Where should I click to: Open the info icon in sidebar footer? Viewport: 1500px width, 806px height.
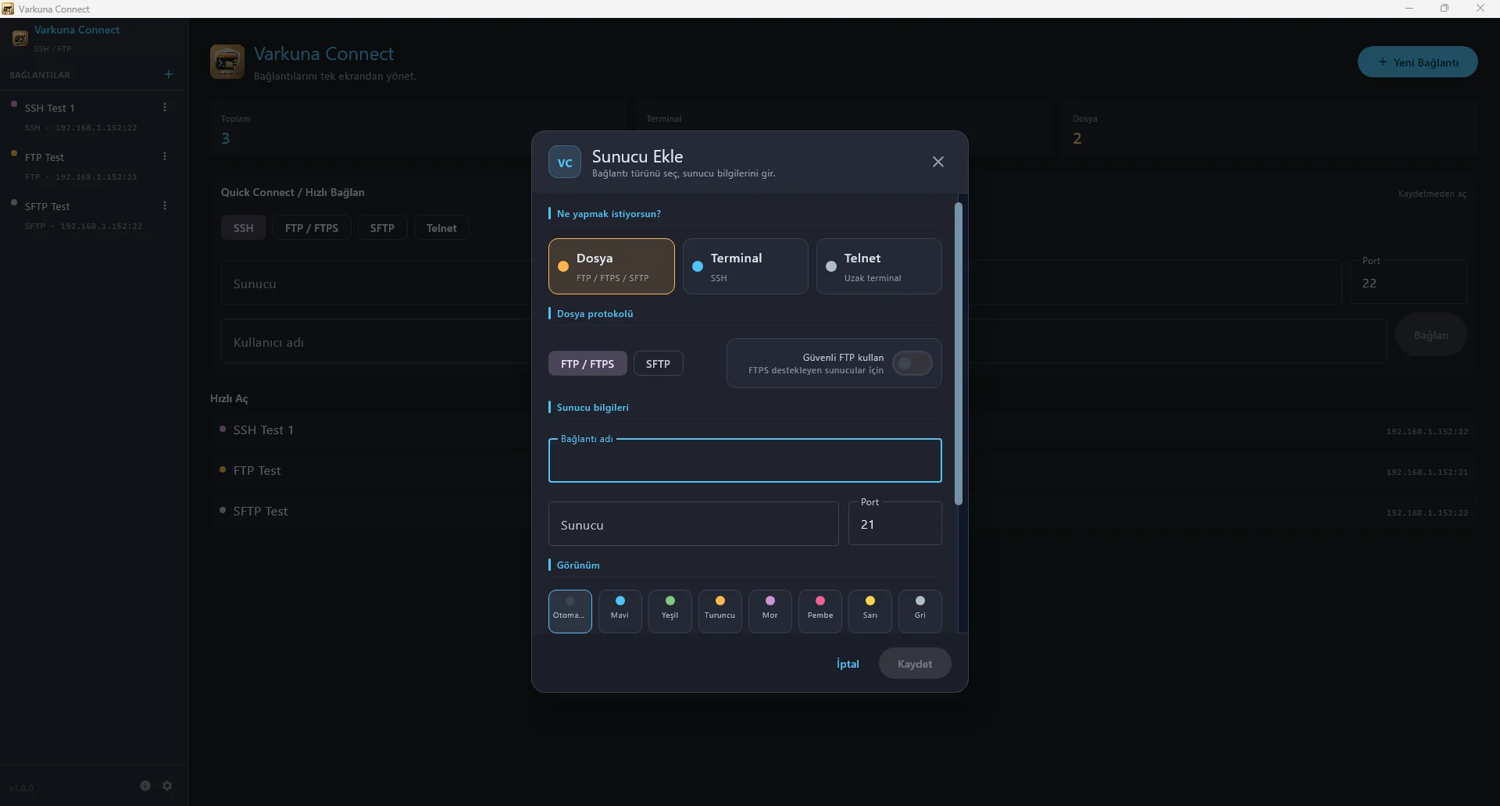pos(145,786)
